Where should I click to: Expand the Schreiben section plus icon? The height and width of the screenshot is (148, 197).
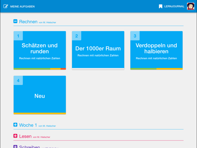pyautogui.click(x=15, y=147)
